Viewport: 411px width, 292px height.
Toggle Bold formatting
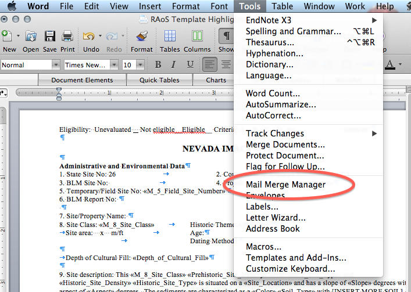tap(158, 64)
